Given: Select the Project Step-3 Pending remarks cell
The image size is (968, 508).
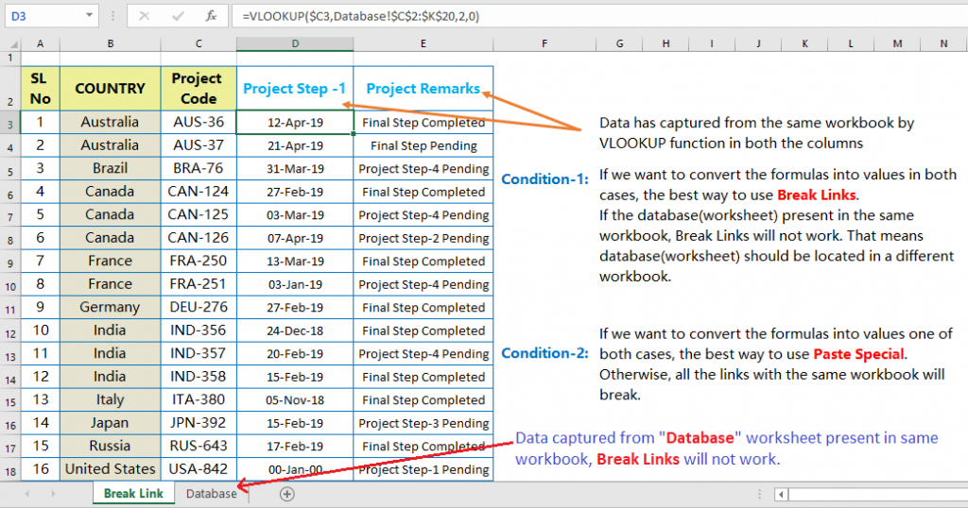Looking at the screenshot, I should (x=423, y=423).
